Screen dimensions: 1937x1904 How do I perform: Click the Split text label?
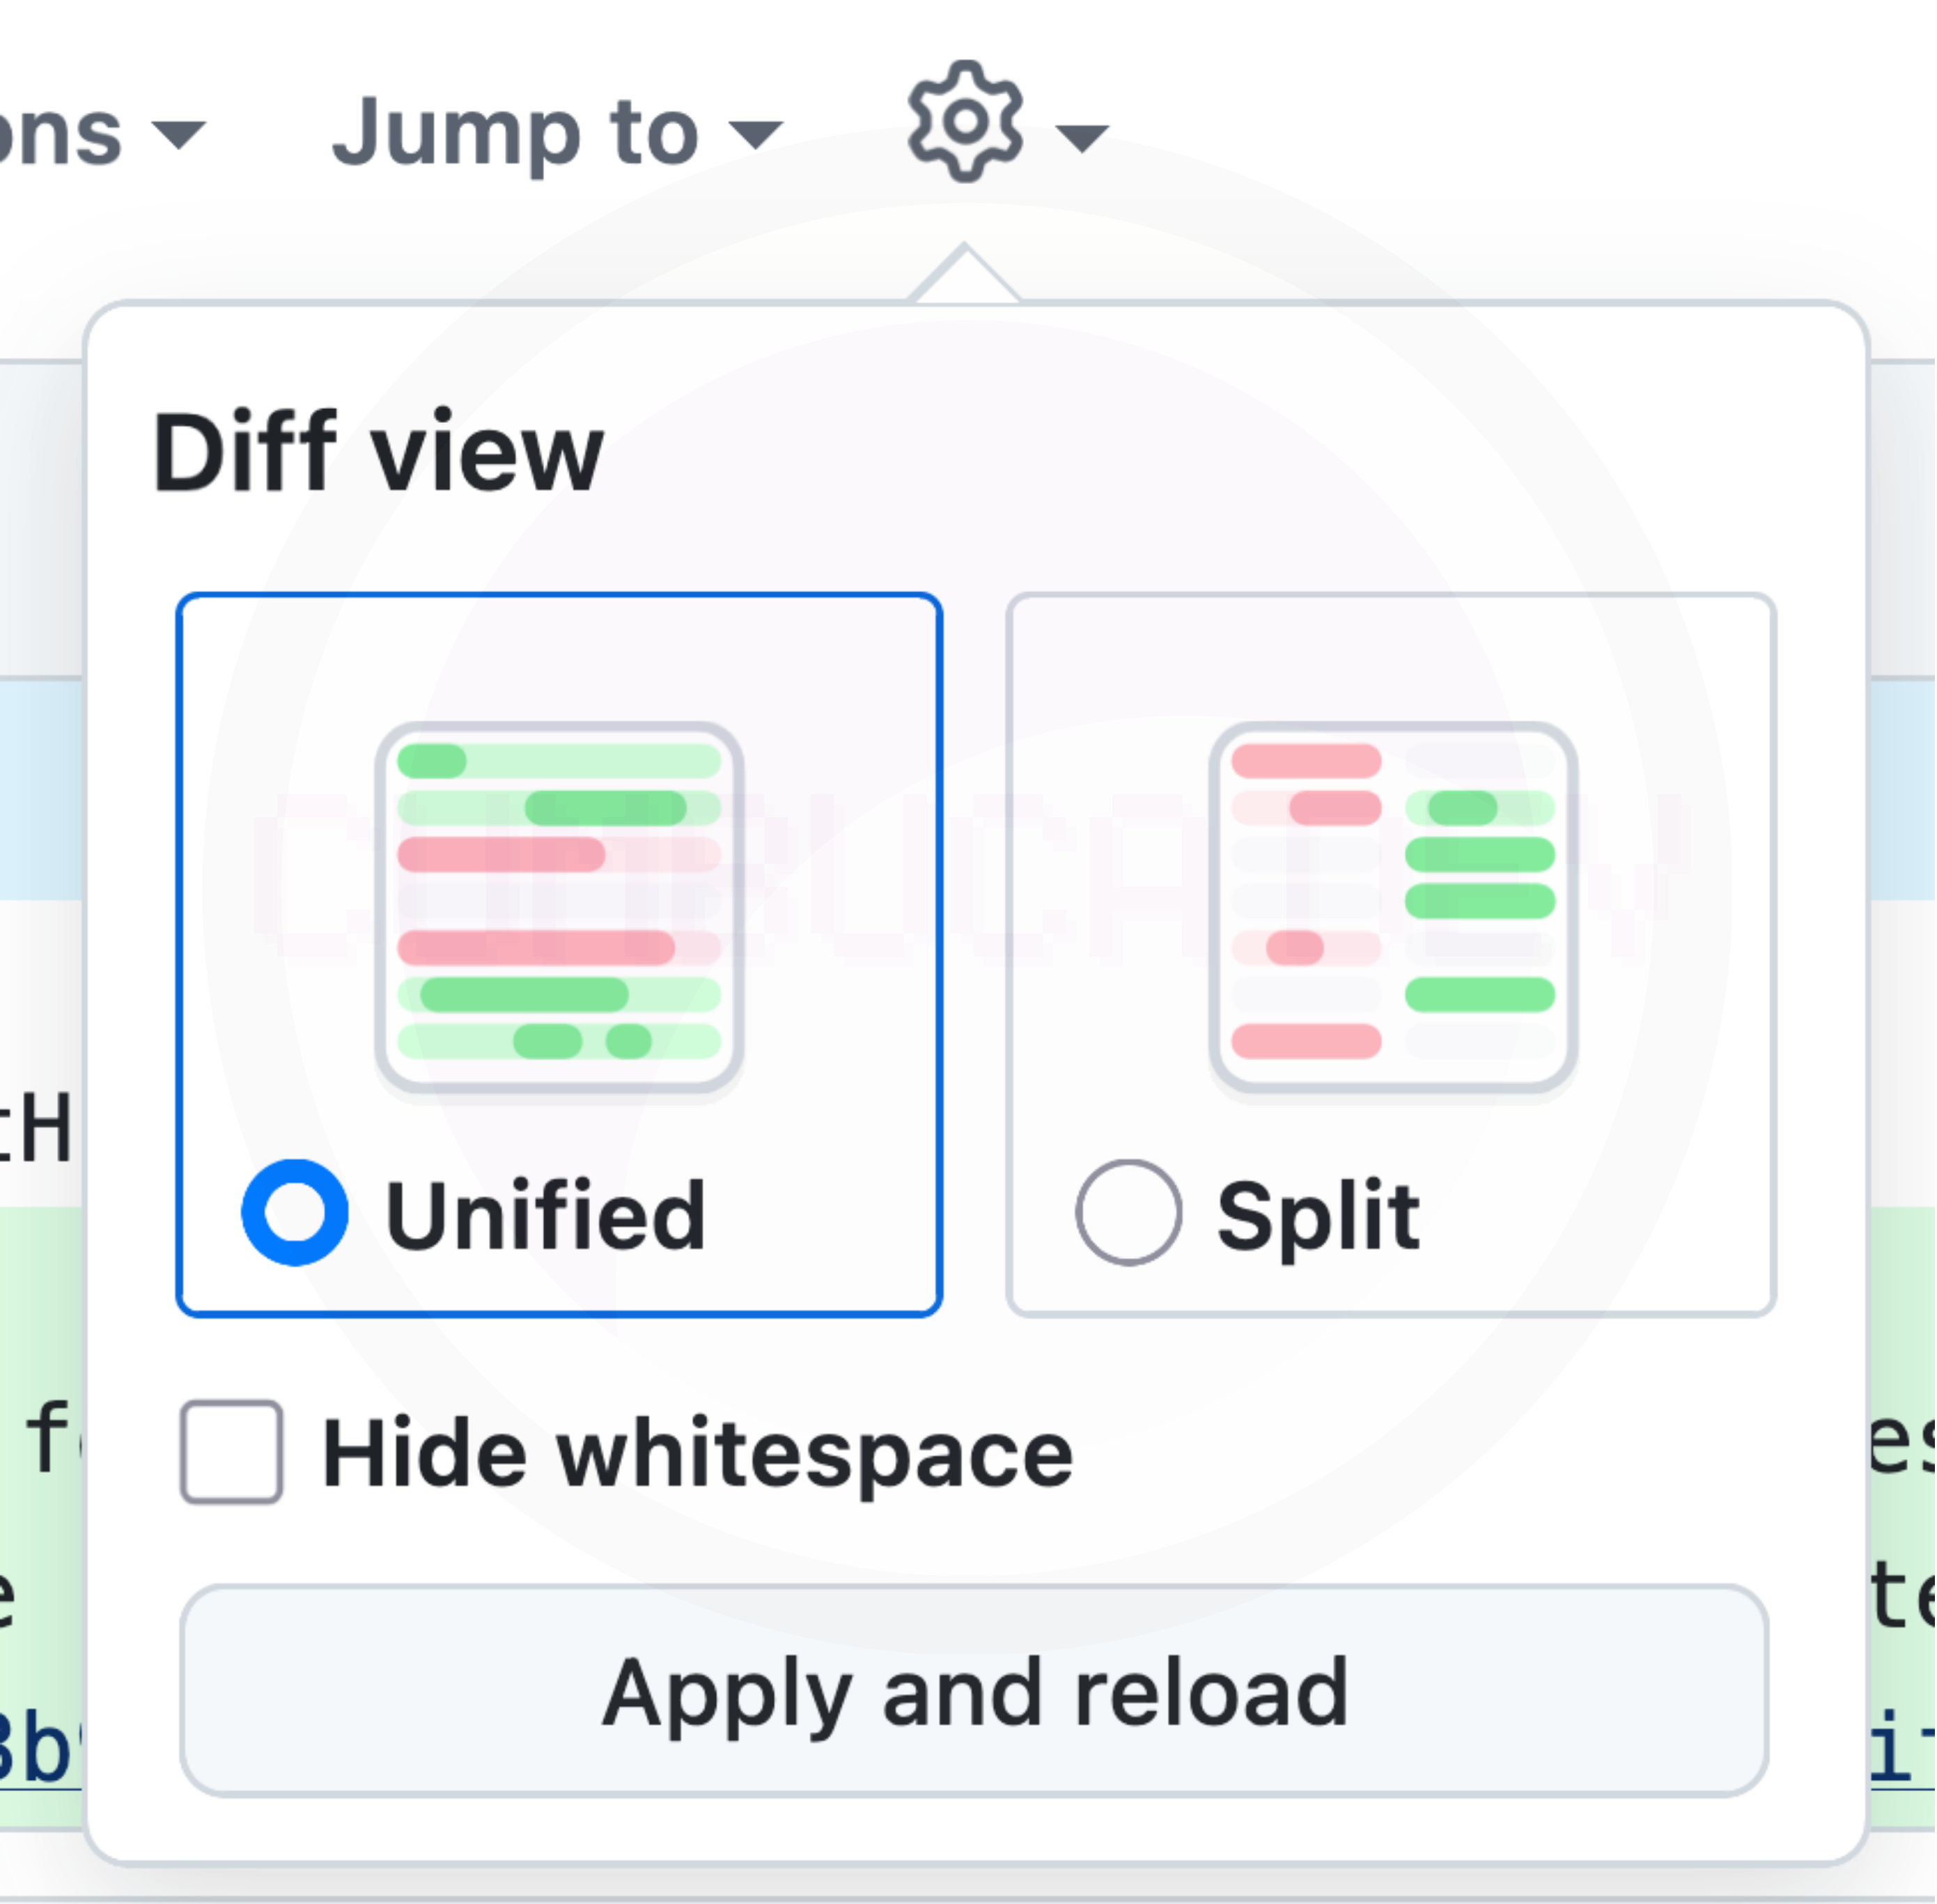click(1318, 1215)
